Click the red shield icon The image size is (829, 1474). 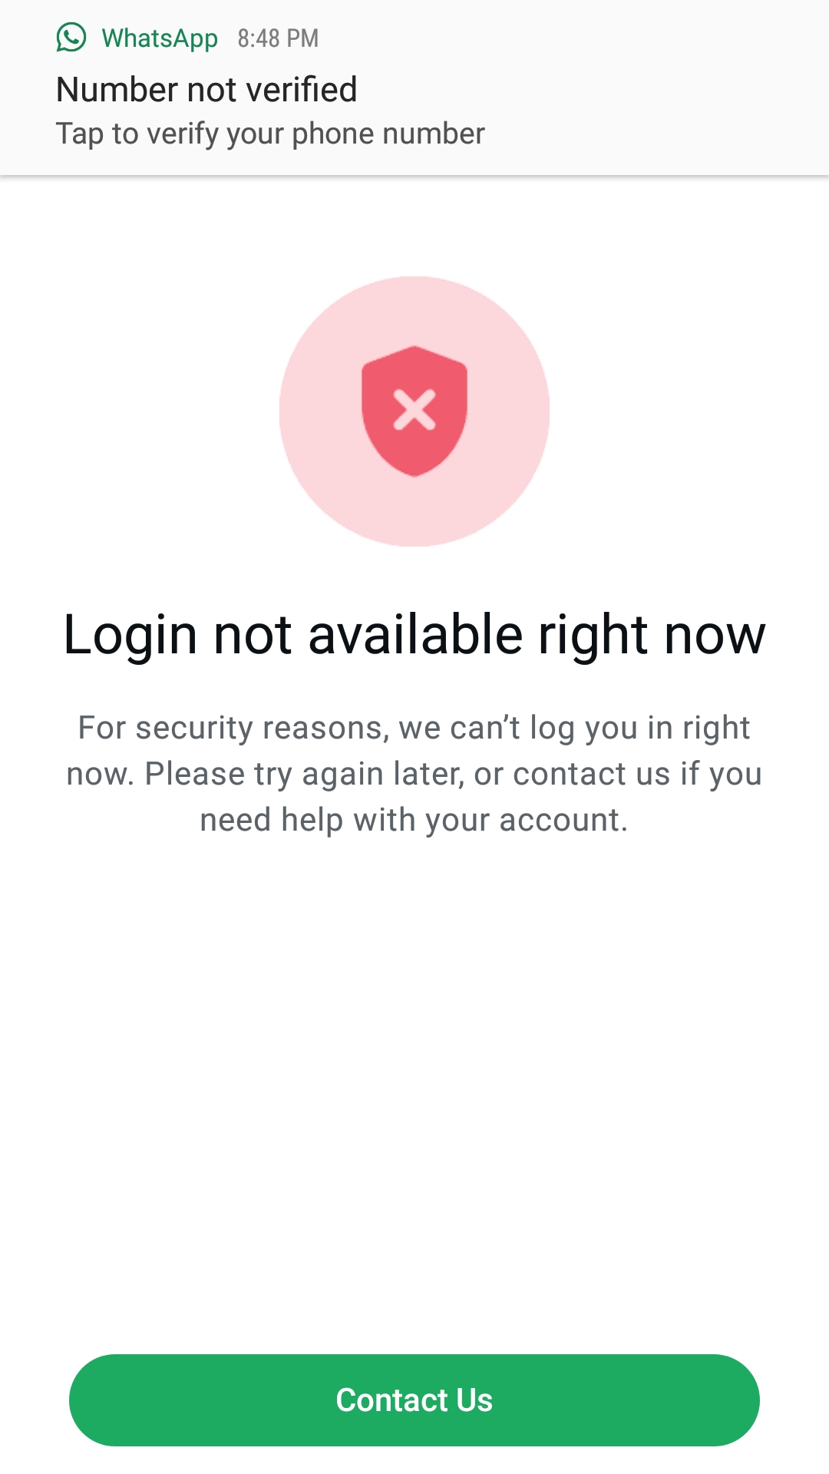[414, 411]
